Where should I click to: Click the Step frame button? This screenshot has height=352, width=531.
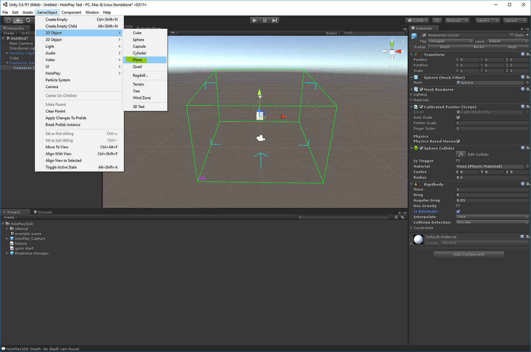tap(274, 21)
